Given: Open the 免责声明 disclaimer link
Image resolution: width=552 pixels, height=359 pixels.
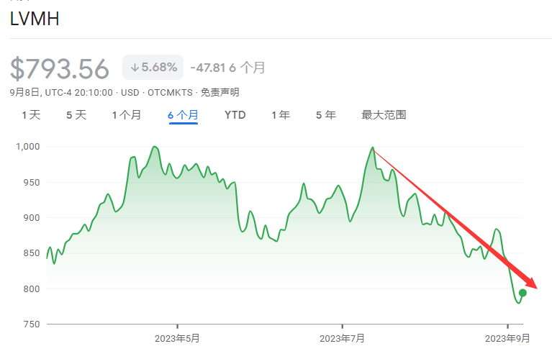Looking at the screenshot, I should point(220,93).
